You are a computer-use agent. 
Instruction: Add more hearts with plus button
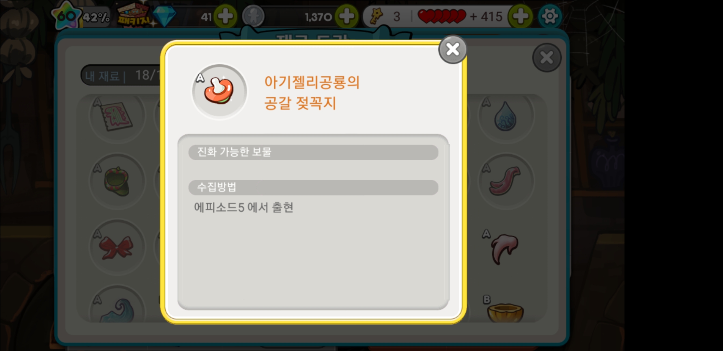pyautogui.click(x=520, y=16)
